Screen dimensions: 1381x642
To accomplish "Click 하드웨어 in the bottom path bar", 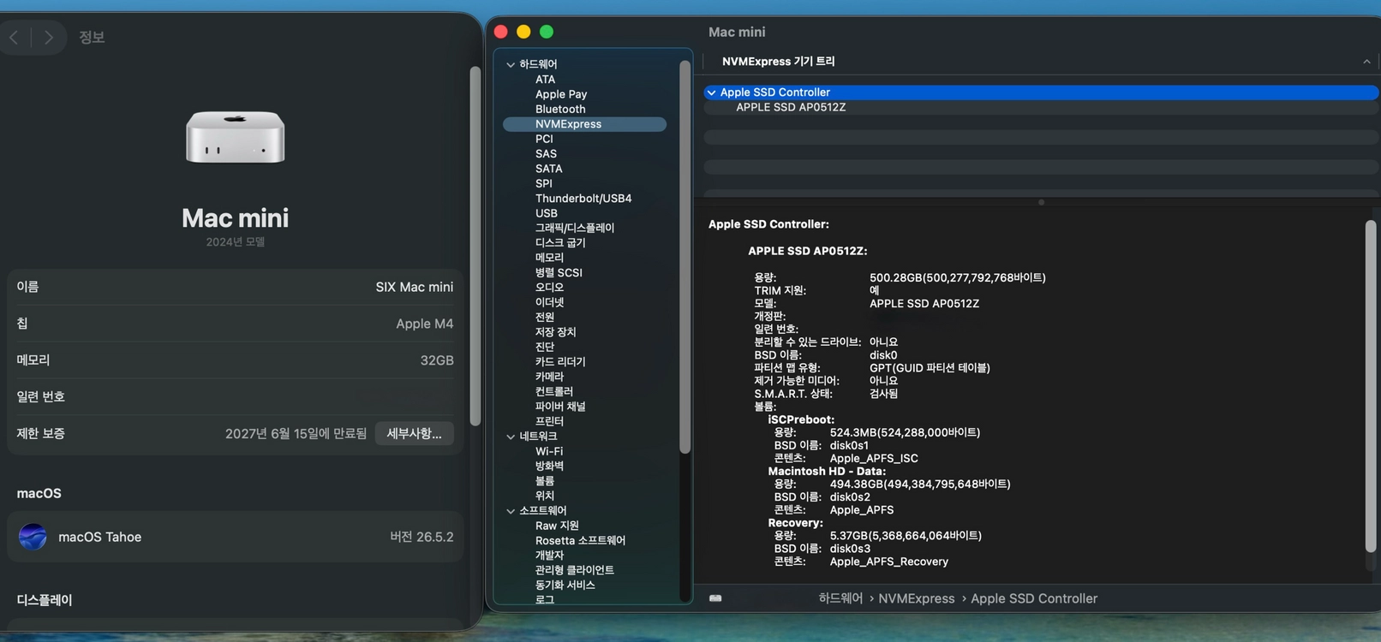I will tap(840, 598).
